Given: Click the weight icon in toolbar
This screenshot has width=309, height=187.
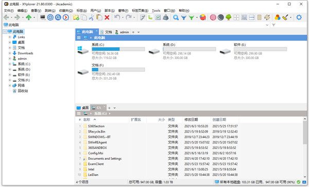Looking at the screenshot, I should tap(166, 17).
